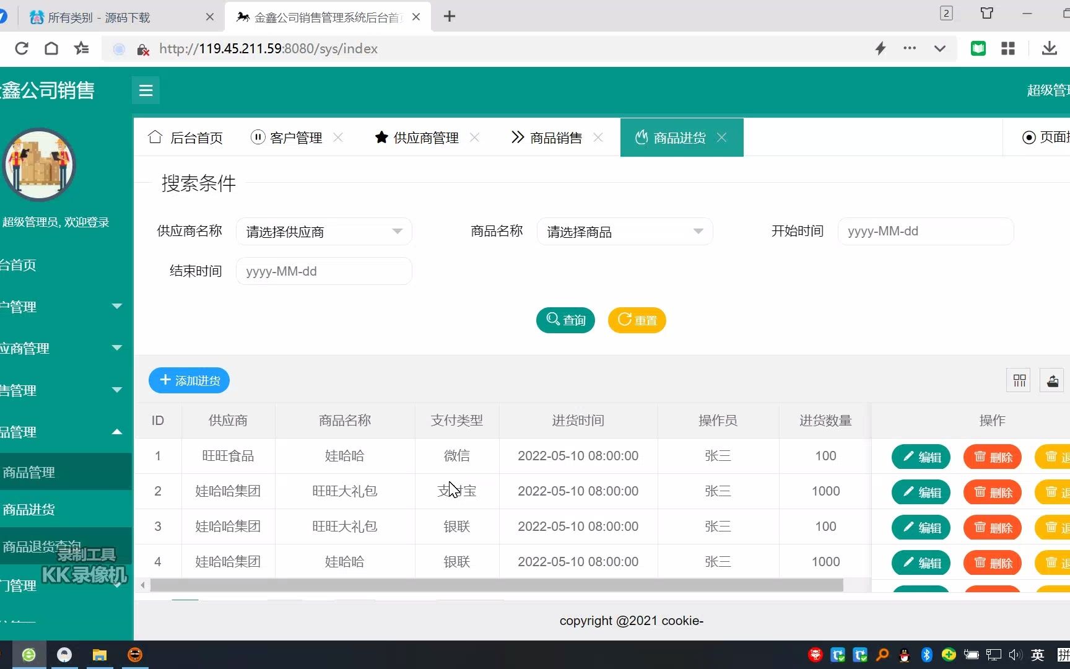Toggle the sidebar with the hamburger icon
Screen dimensions: 1070x669
point(146,90)
